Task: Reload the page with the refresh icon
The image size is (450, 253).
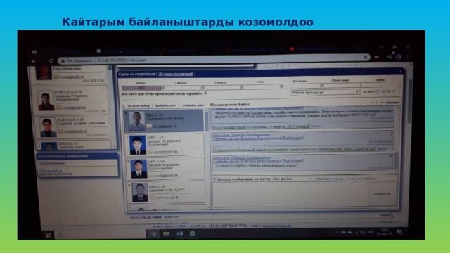Action: tap(51, 61)
